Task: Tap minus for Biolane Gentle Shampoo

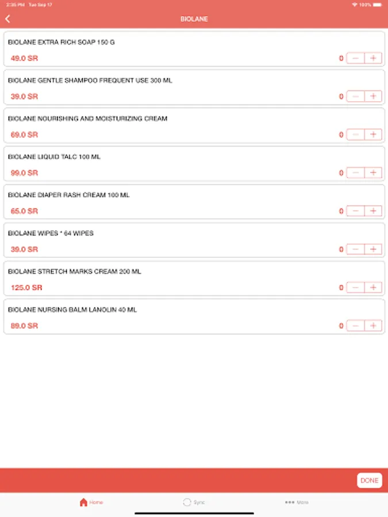Action: pos(355,97)
